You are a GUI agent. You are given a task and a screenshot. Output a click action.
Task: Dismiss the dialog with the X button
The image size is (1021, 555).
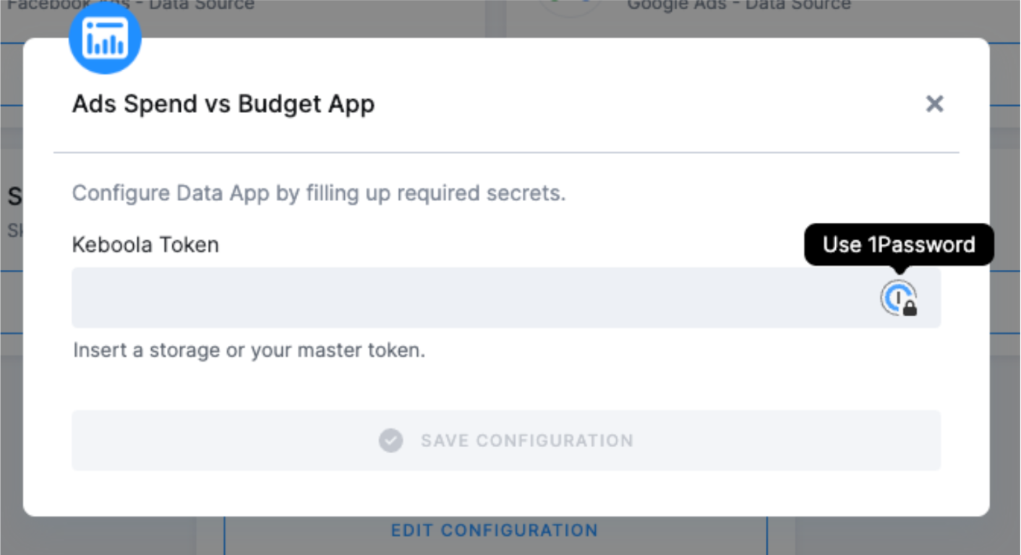[934, 103]
